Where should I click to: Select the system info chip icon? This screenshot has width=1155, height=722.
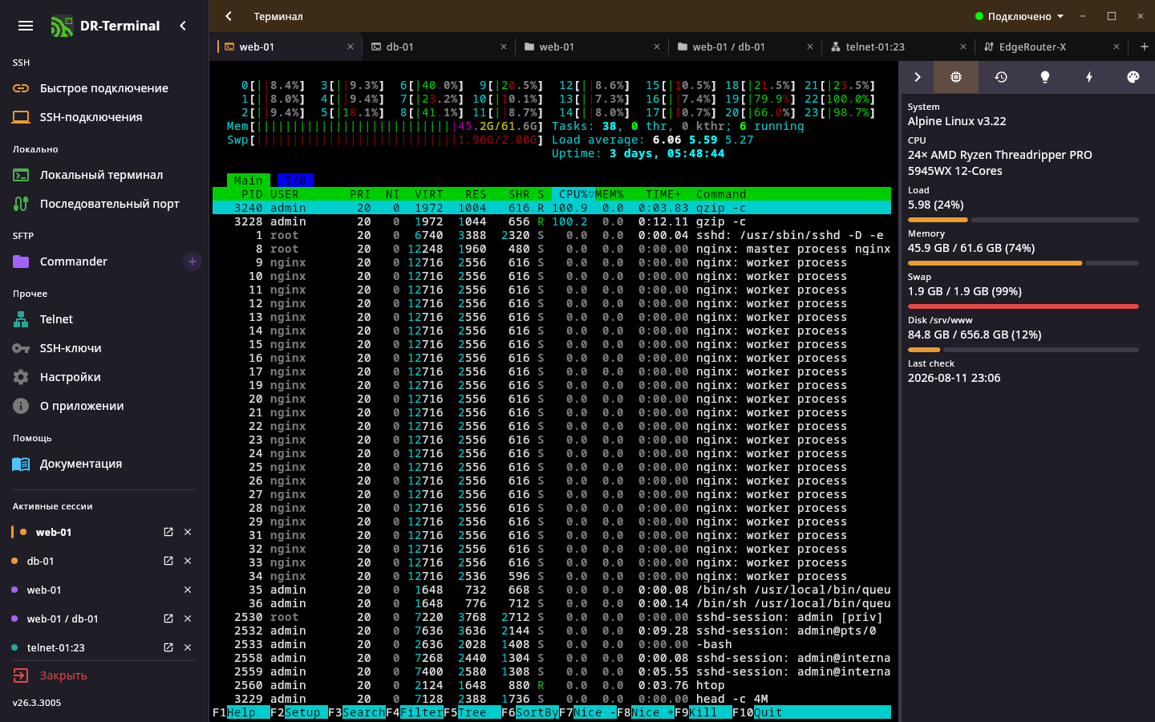(956, 77)
